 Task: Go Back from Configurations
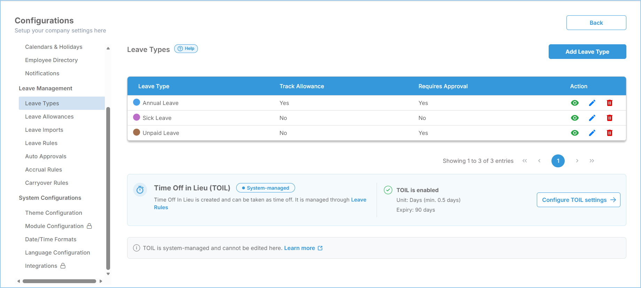pos(596,23)
